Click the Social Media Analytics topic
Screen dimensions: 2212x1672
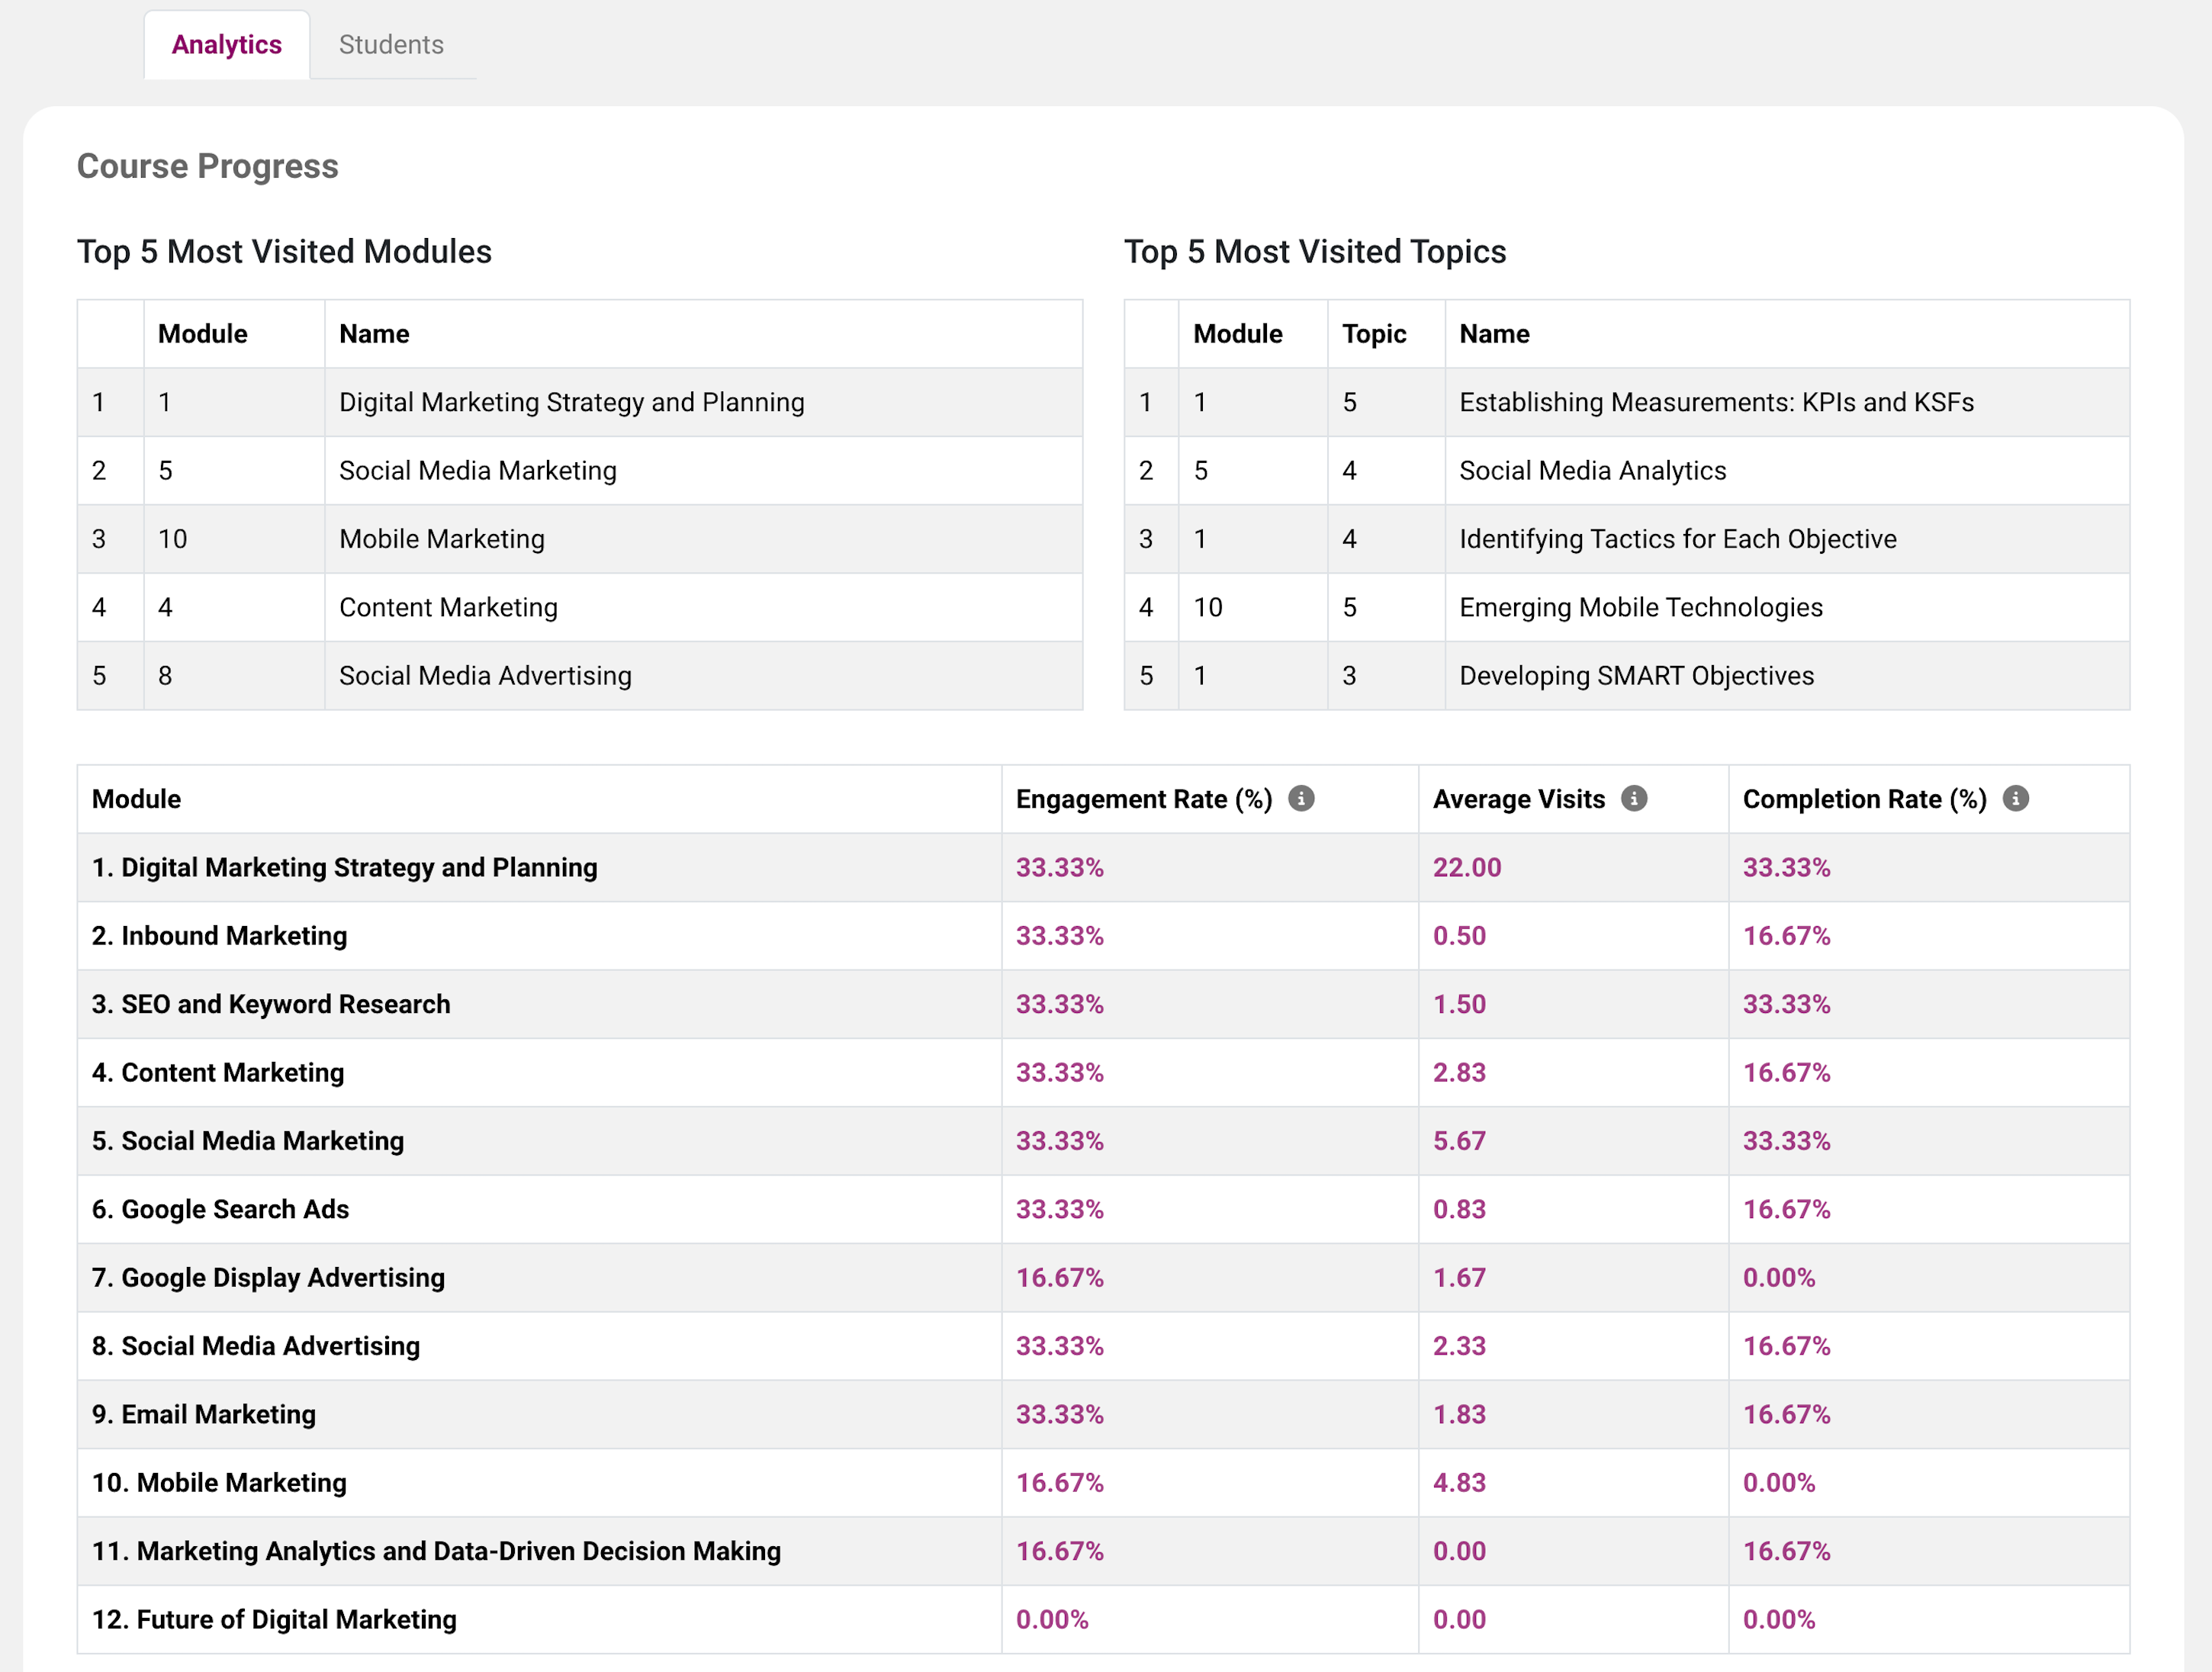[x=1592, y=471]
